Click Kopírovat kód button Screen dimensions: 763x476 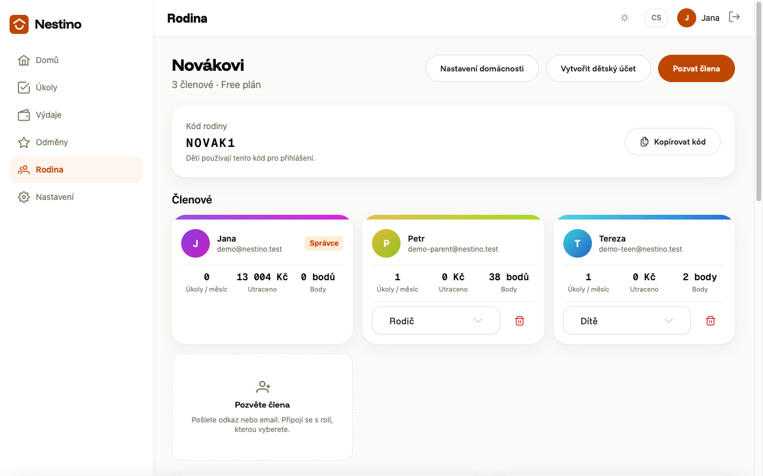672,142
